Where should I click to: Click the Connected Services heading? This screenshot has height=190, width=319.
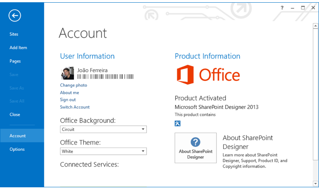pos(89,164)
